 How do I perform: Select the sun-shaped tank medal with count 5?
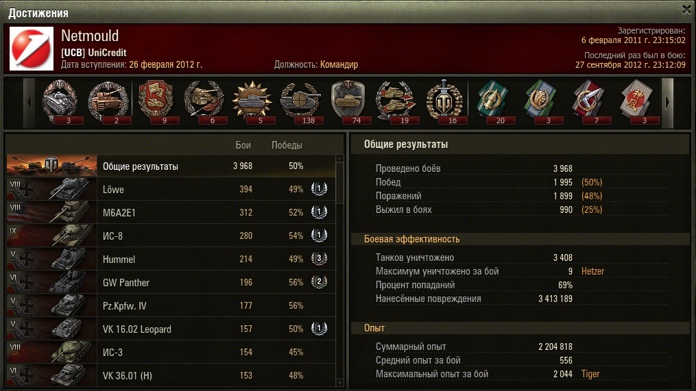click(252, 101)
